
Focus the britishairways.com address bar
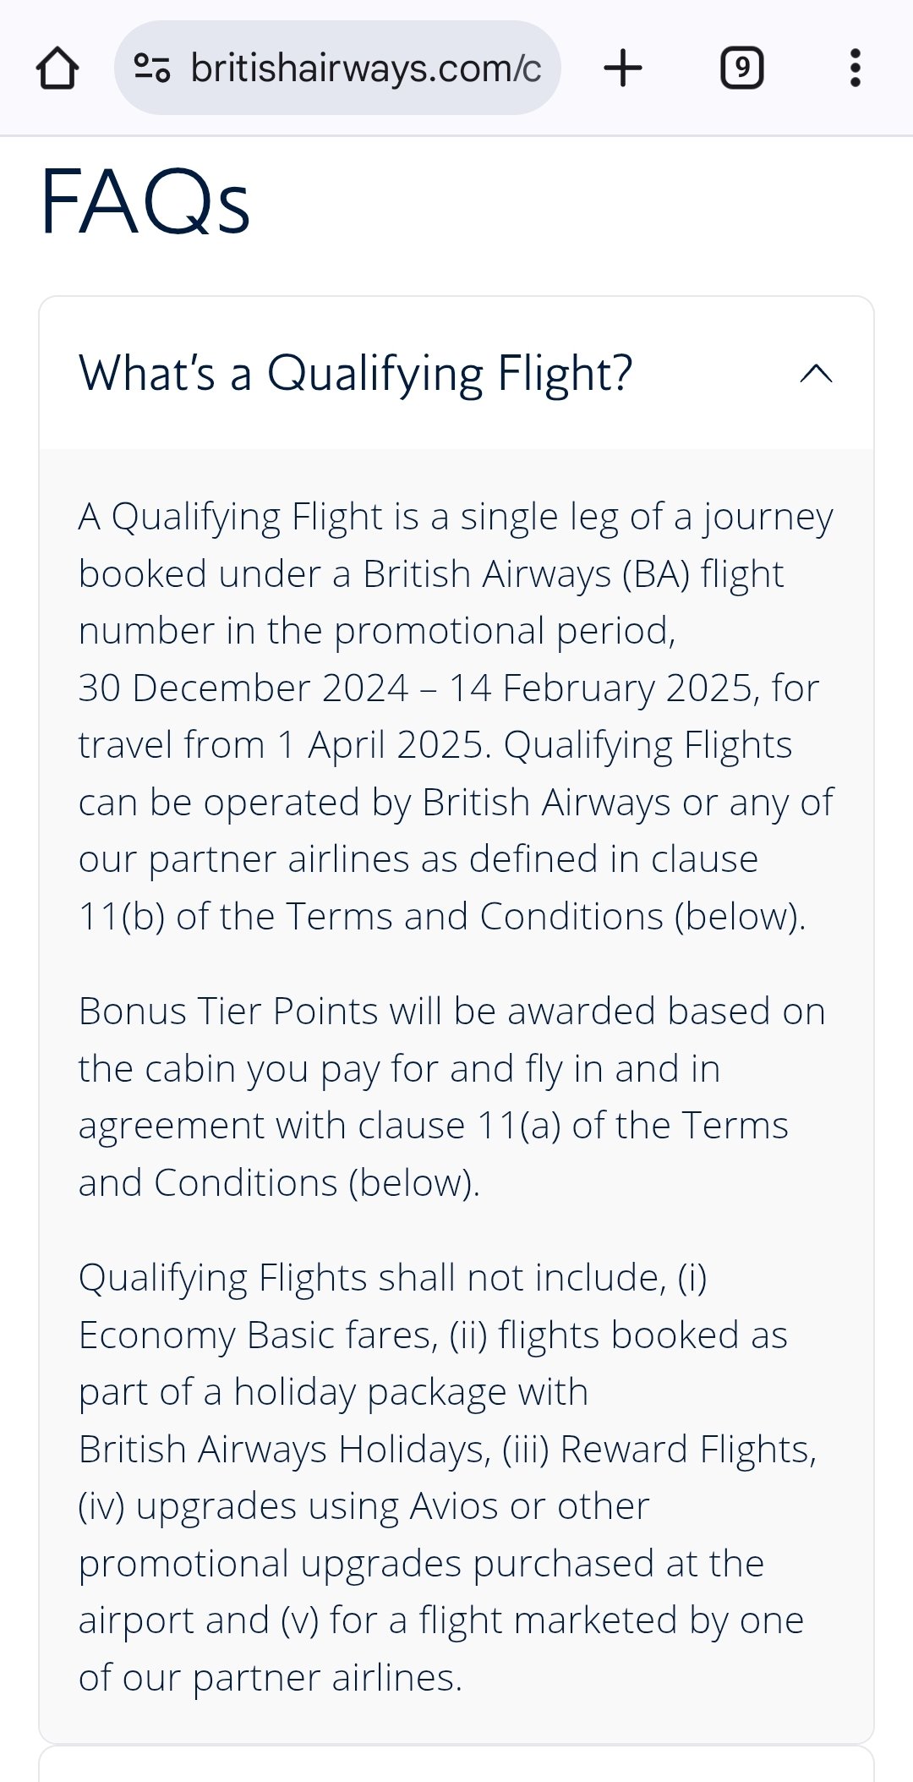(365, 68)
